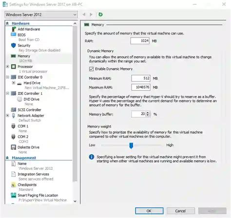Click the Cancel button
Viewport: 231px width, 218px height.
coord(180,211)
